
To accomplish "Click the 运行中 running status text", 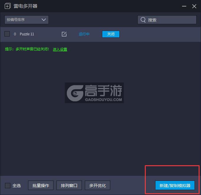I will pyautogui.click(x=84, y=34).
